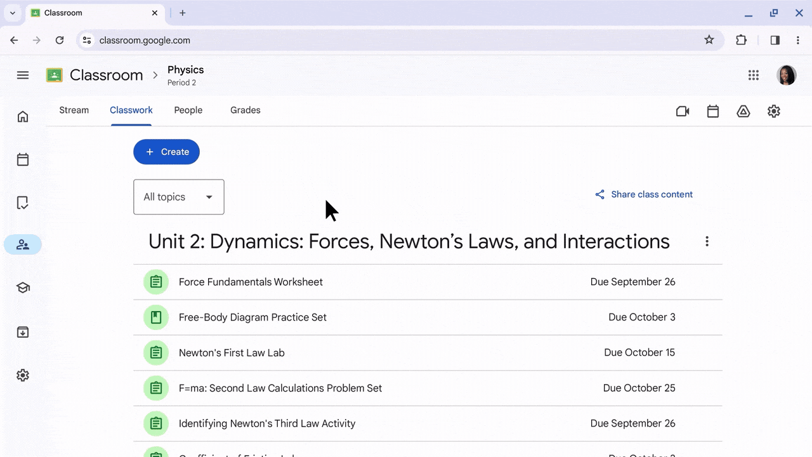Open class settings gear in header

pyautogui.click(x=774, y=111)
